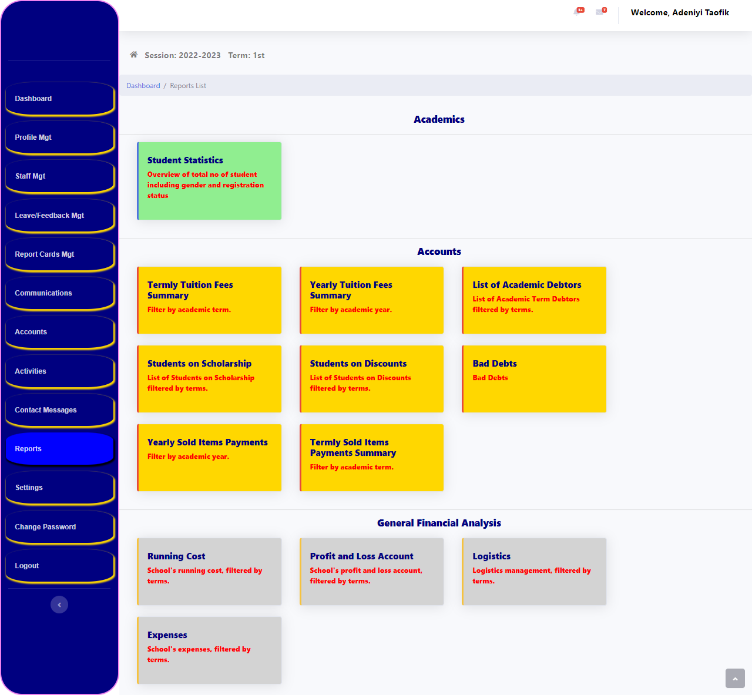Open the Expenses report card
The height and width of the screenshot is (695, 752).
209,650
